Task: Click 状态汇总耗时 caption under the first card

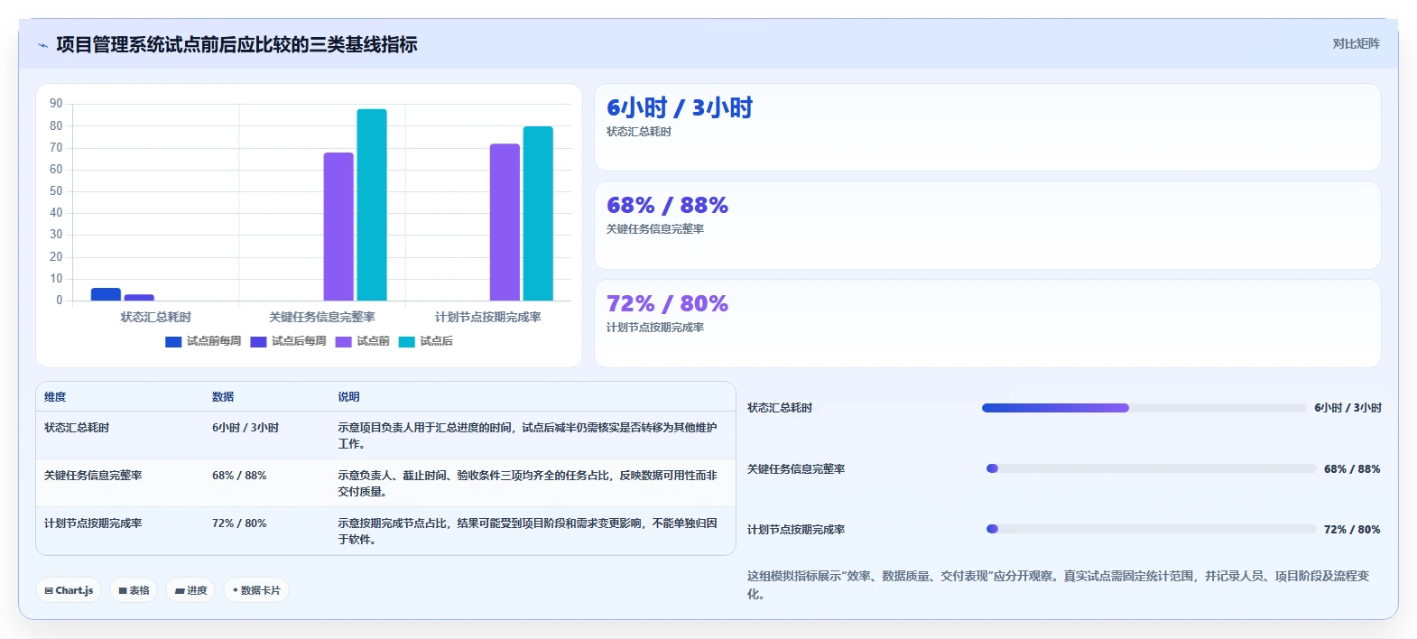Action: point(639,132)
